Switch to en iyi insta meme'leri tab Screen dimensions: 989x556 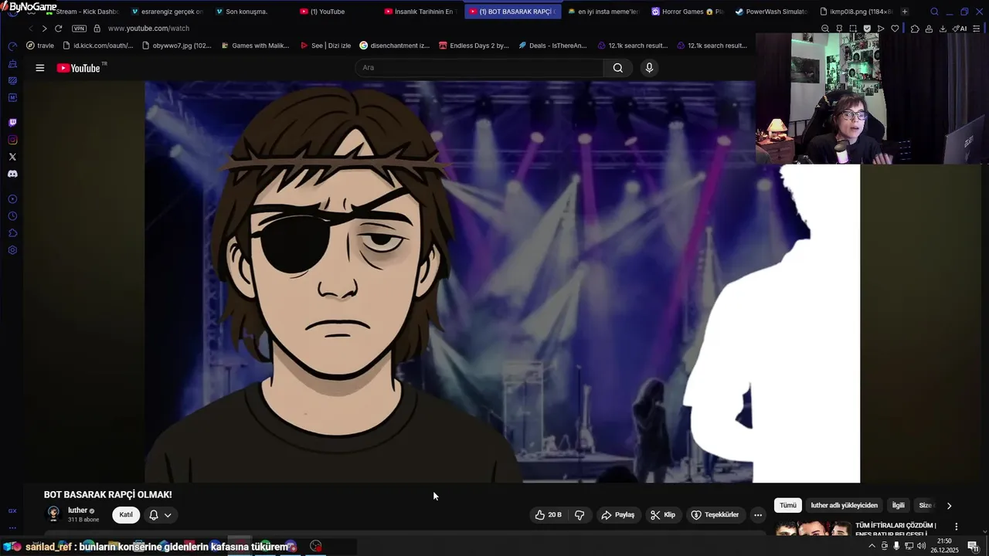[603, 12]
